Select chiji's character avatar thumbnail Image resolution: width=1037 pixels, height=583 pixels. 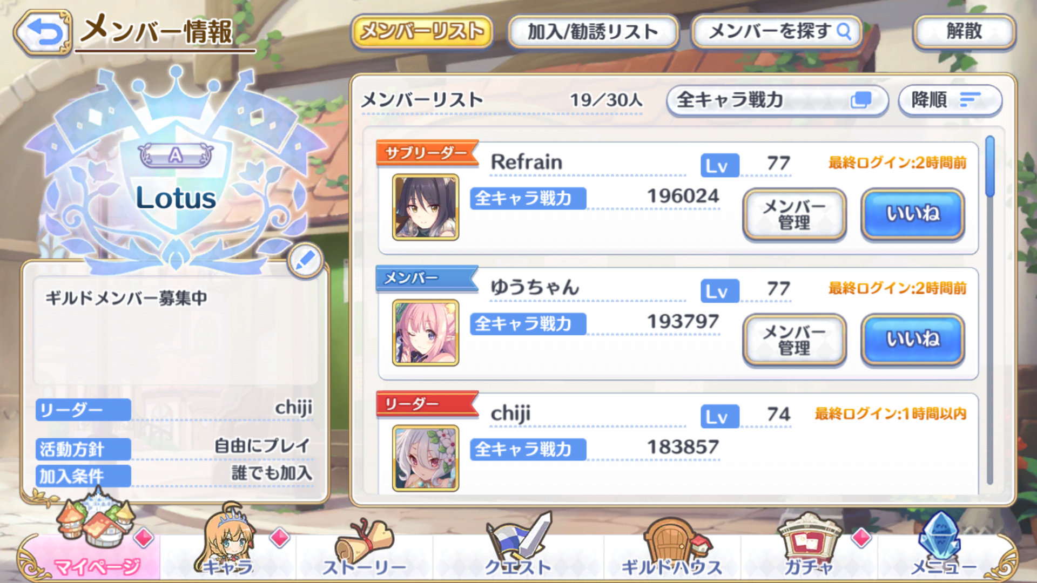coord(426,458)
